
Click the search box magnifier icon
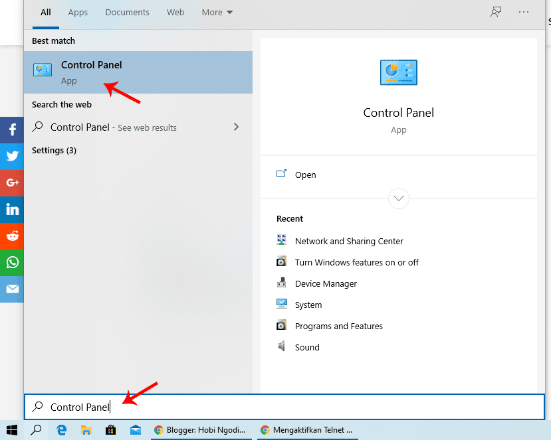37,407
